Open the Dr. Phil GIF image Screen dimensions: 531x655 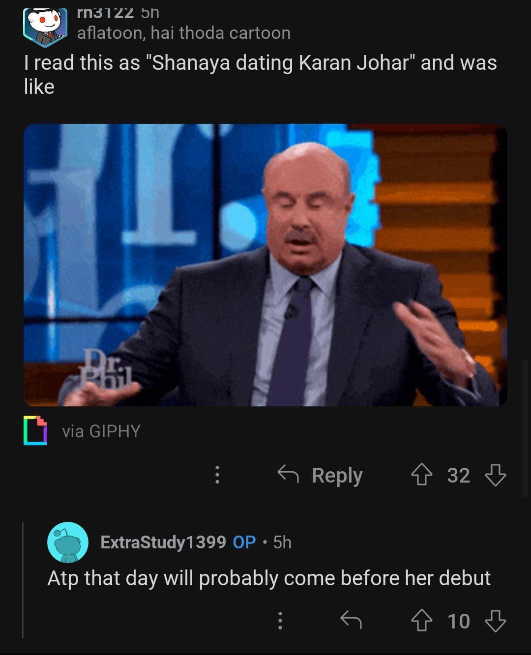265,265
